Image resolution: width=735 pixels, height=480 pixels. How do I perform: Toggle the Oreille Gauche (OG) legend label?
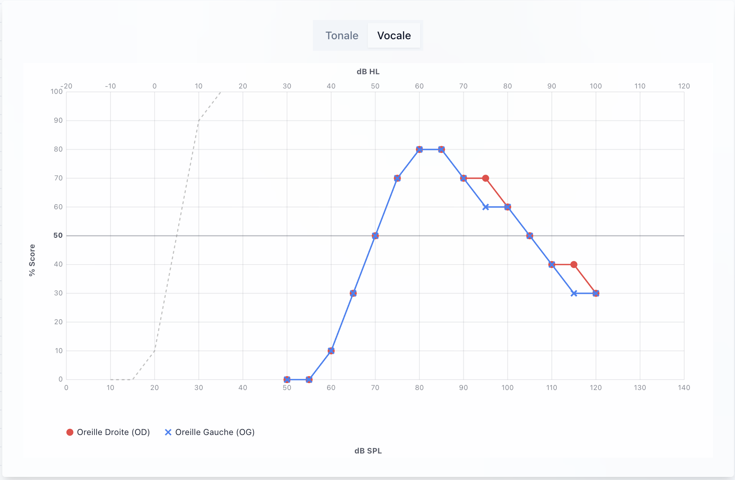click(x=215, y=432)
